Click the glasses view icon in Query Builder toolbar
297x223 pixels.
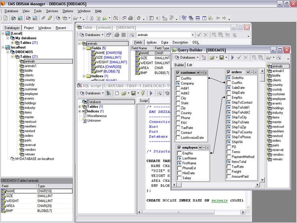coord(268,58)
